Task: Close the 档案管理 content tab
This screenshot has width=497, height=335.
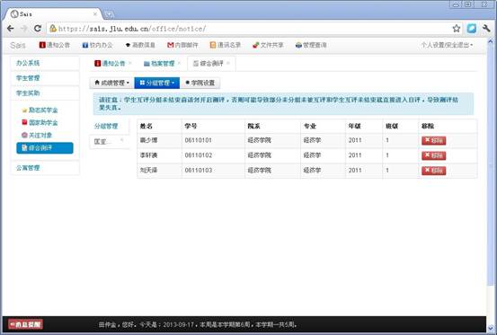Action: (179, 63)
